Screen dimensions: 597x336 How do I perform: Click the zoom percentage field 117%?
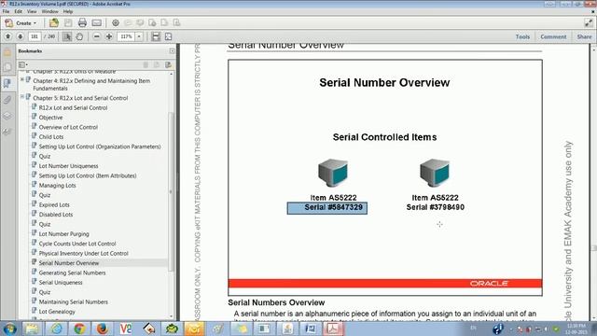point(127,36)
